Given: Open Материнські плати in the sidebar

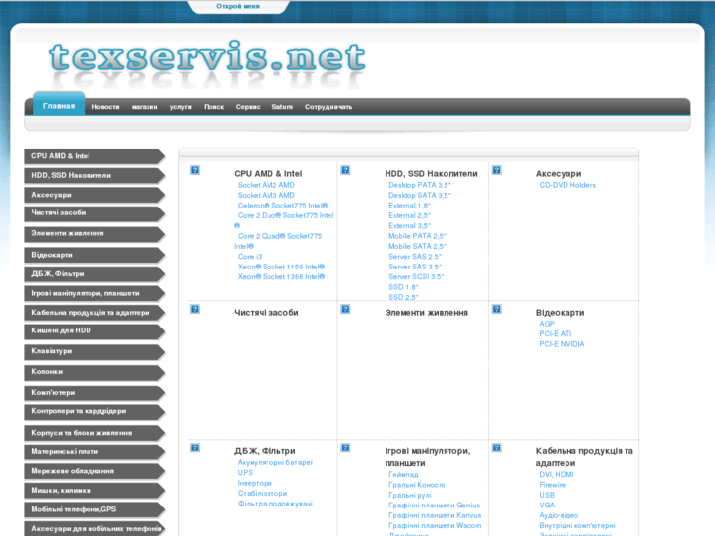Looking at the screenshot, I should (x=94, y=452).
